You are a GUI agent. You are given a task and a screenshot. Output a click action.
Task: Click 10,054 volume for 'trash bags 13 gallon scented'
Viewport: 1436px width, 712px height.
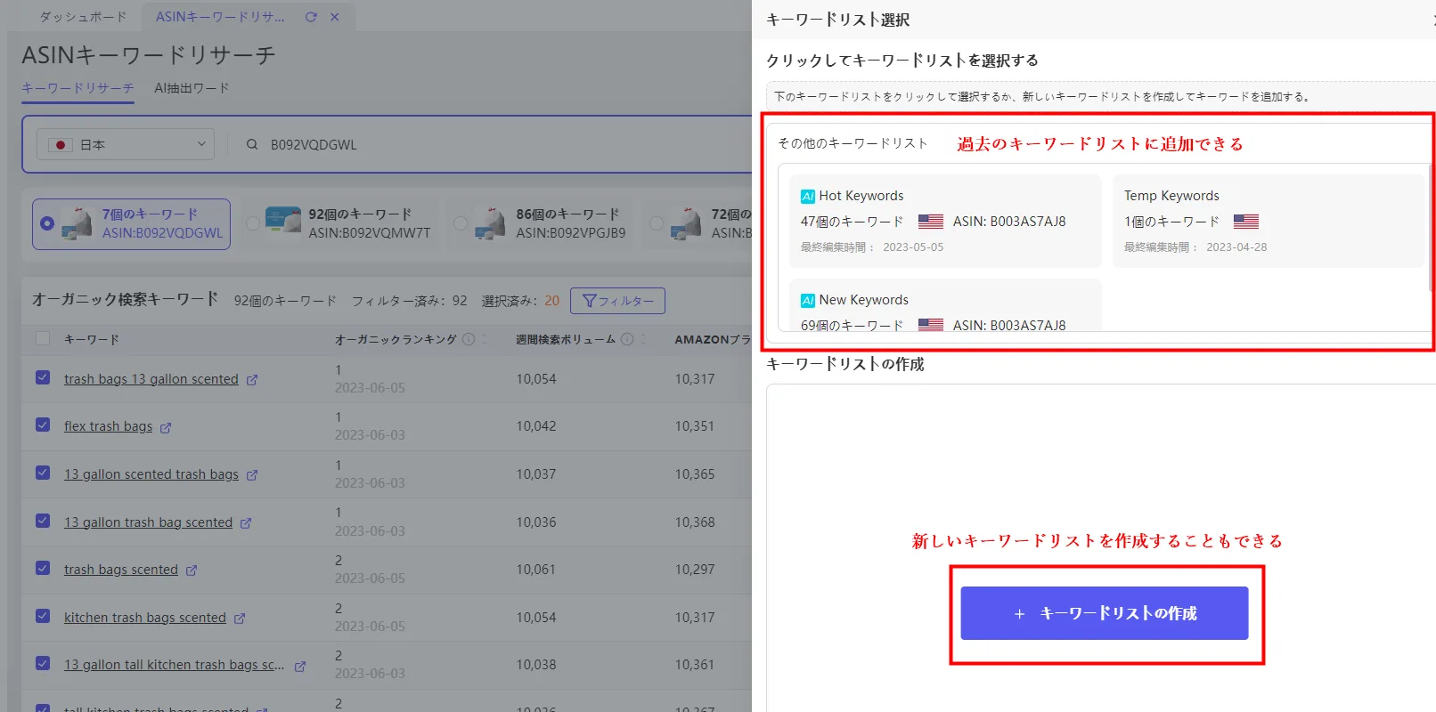(536, 379)
